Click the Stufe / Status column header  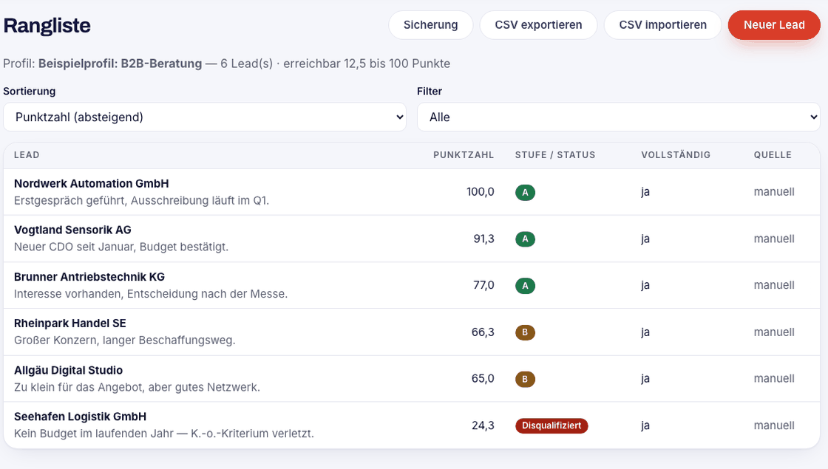click(555, 155)
